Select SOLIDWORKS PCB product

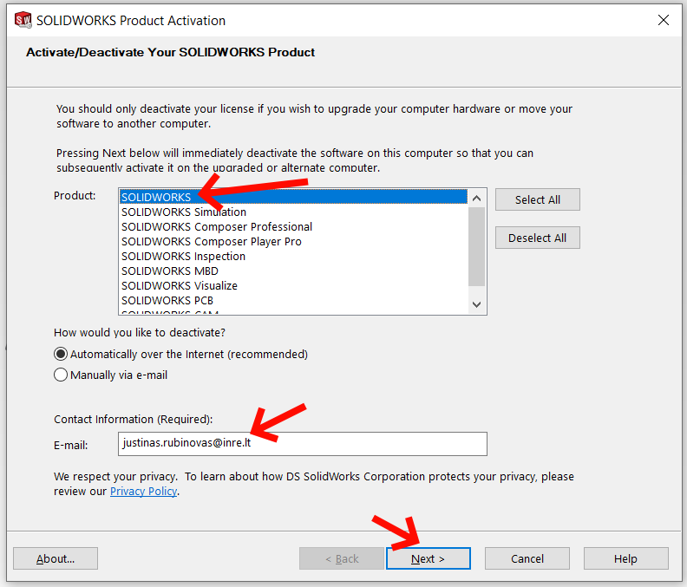click(293, 301)
